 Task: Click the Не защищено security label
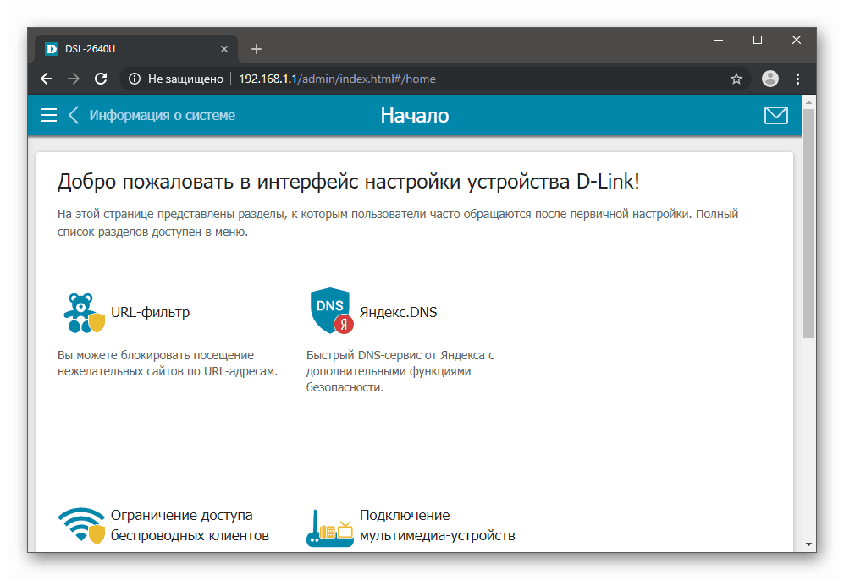[185, 79]
